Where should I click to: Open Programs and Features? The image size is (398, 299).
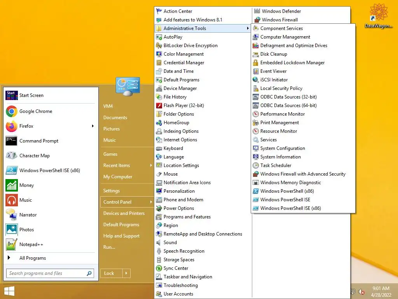pyautogui.click(x=187, y=217)
